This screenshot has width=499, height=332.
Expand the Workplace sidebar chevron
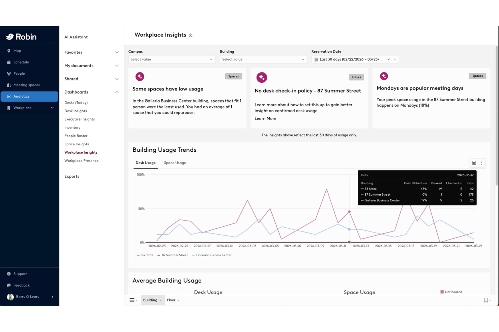[x=52, y=108]
